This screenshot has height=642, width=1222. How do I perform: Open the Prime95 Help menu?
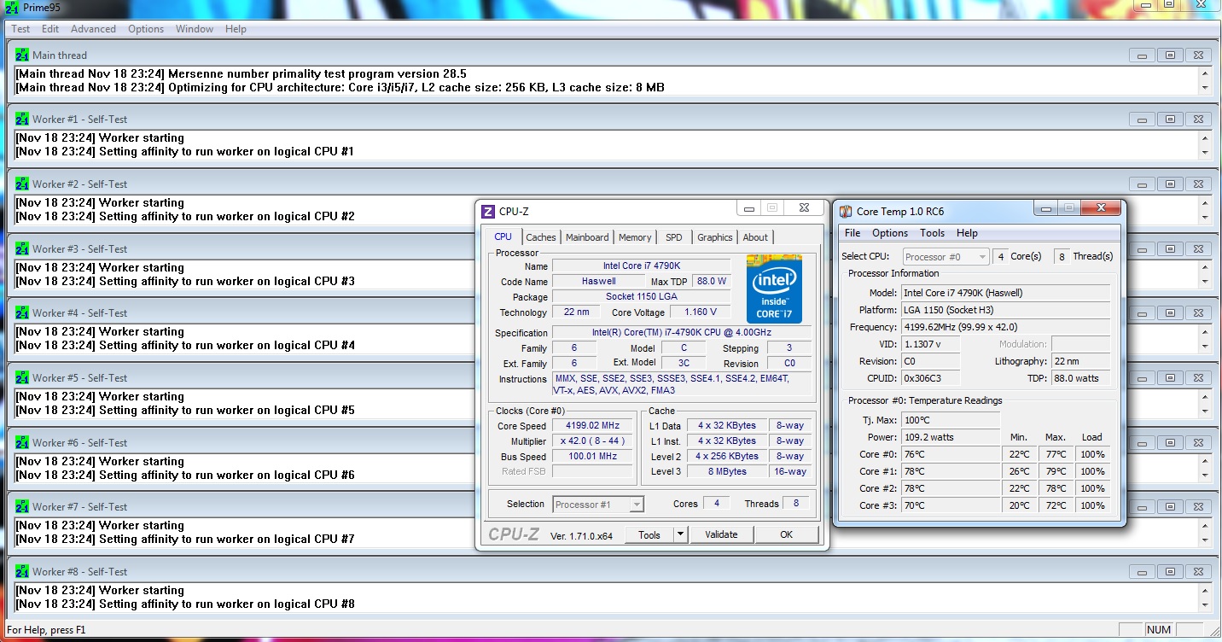point(236,29)
